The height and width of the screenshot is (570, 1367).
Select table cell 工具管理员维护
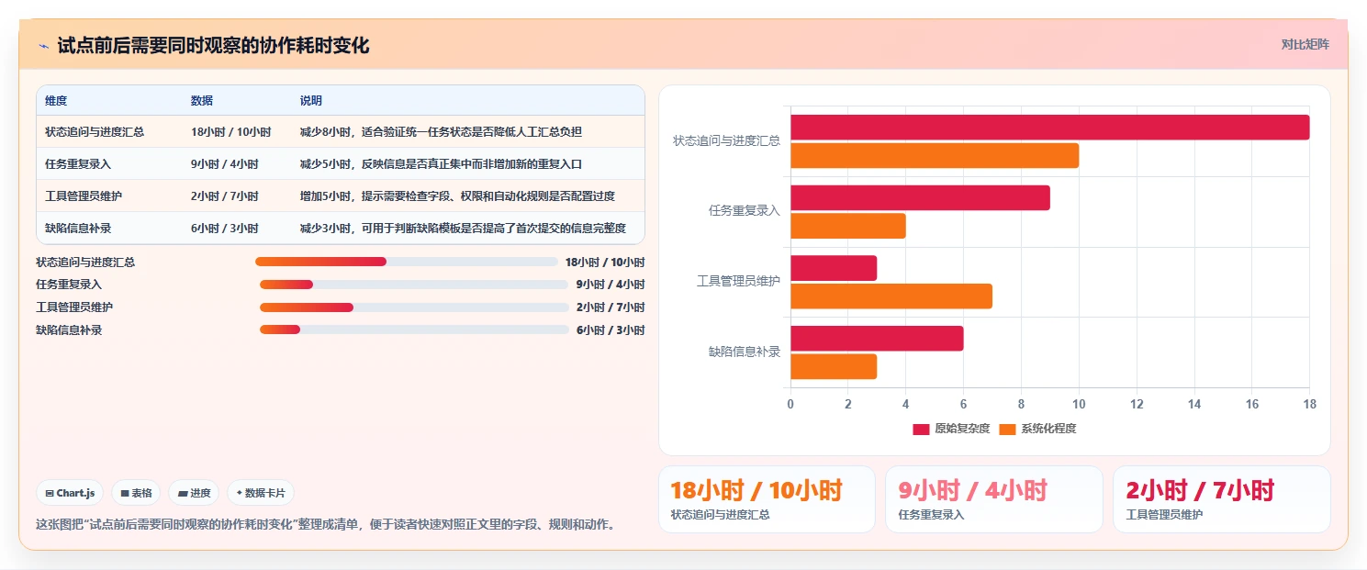(84, 196)
